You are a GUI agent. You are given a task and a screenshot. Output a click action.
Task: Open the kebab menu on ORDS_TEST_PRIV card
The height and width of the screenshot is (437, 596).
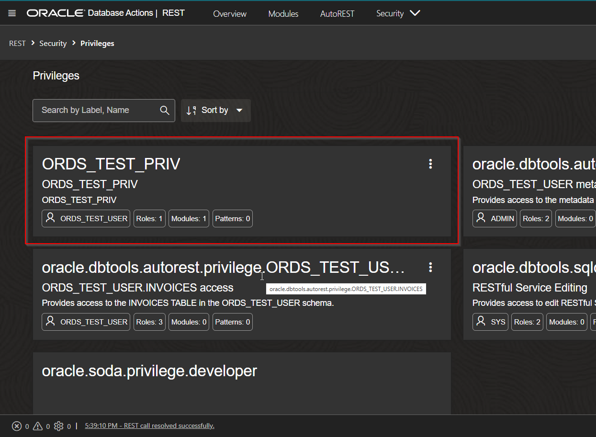(x=430, y=164)
